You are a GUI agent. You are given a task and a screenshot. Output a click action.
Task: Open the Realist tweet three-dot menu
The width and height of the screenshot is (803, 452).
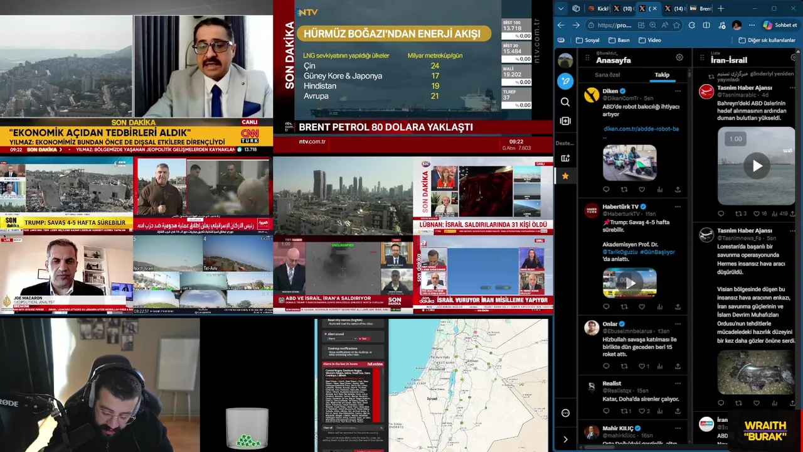(x=678, y=384)
